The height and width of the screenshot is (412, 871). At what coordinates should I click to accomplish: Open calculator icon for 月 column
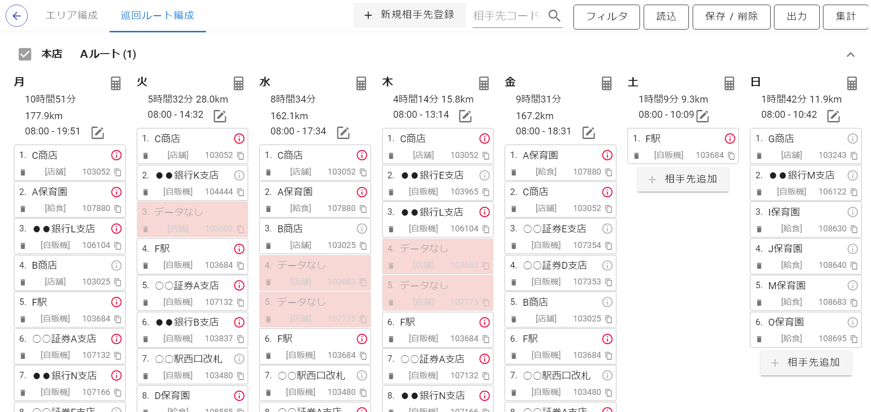click(x=116, y=84)
